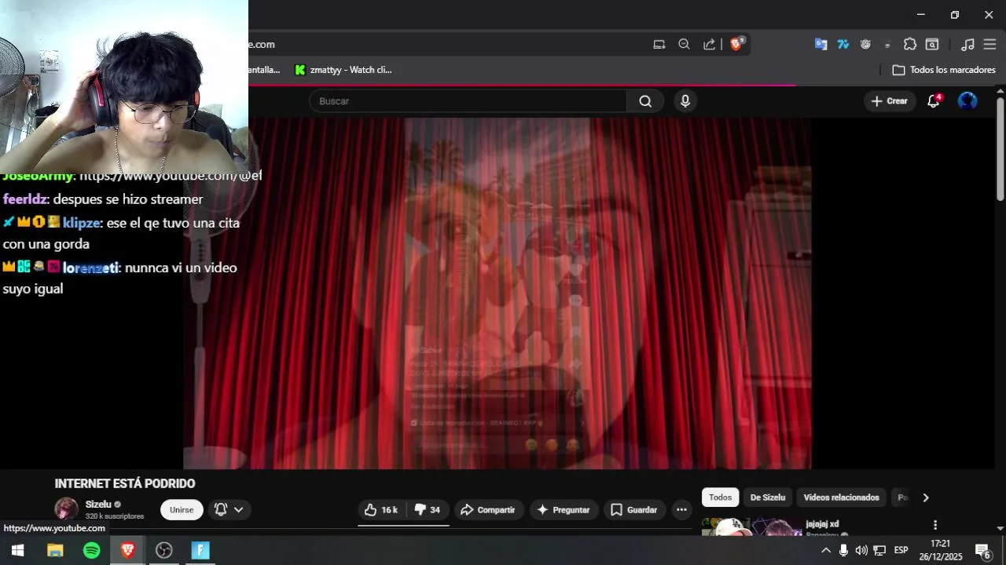This screenshot has width=1006, height=565.
Task: Select the De Sizelu filter chip
Action: click(x=768, y=498)
